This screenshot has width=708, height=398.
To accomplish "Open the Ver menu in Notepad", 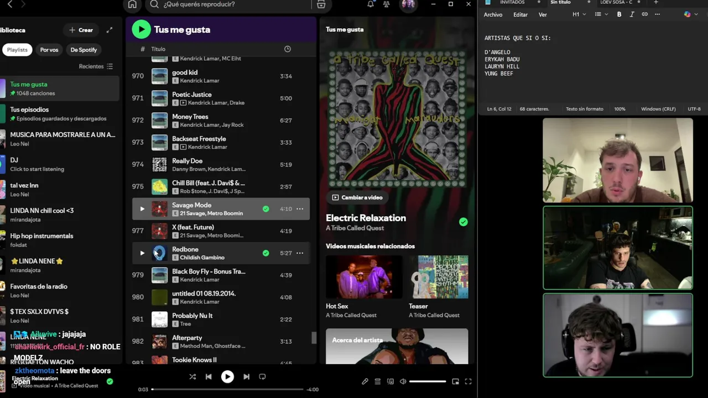I will click(543, 15).
